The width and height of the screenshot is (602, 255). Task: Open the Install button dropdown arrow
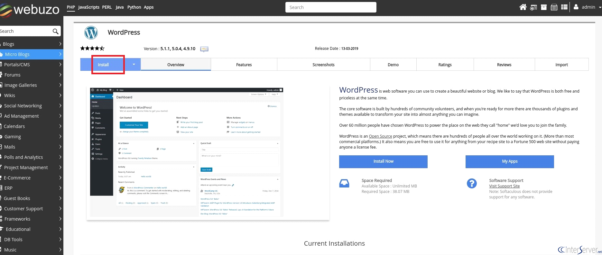[x=134, y=64]
